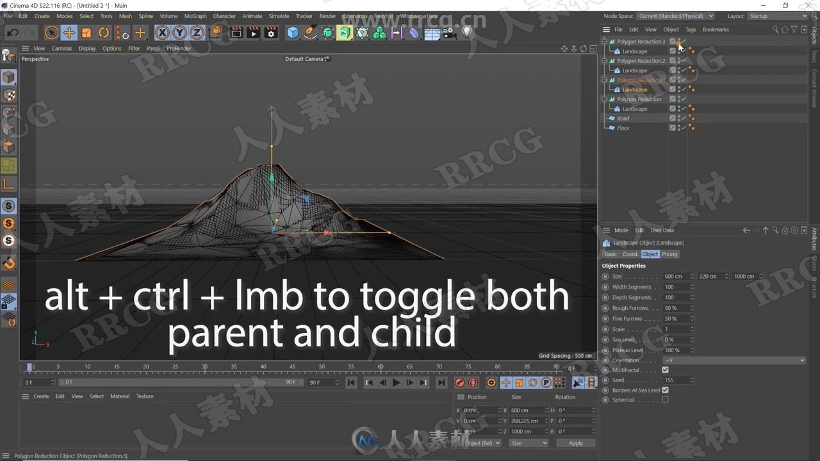
Task: Click the Spline Pen tool icon
Action: (310, 33)
